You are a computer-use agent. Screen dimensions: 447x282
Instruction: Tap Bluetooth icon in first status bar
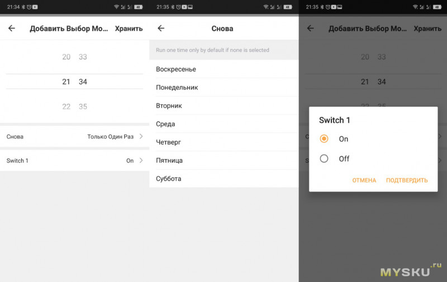coord(23,7)
